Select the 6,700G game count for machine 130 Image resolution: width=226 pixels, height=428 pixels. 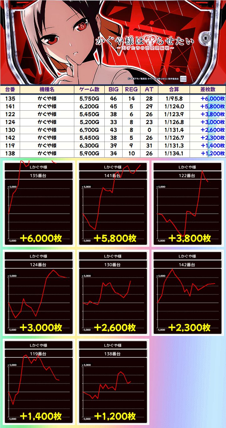click(x=89, y=130)
